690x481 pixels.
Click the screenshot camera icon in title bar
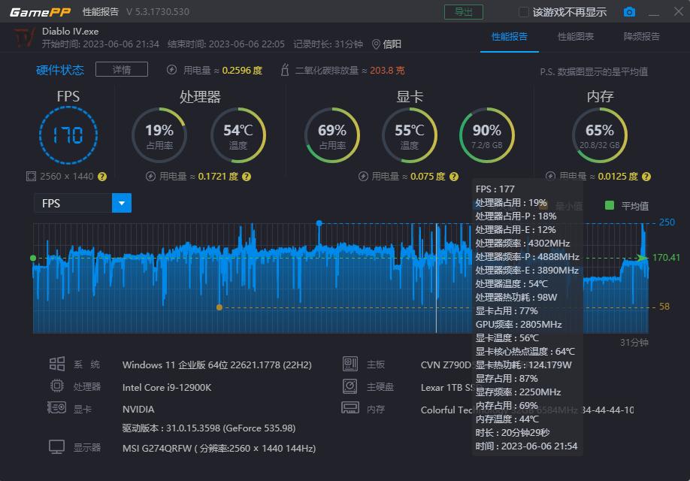[x=629, y=11]
